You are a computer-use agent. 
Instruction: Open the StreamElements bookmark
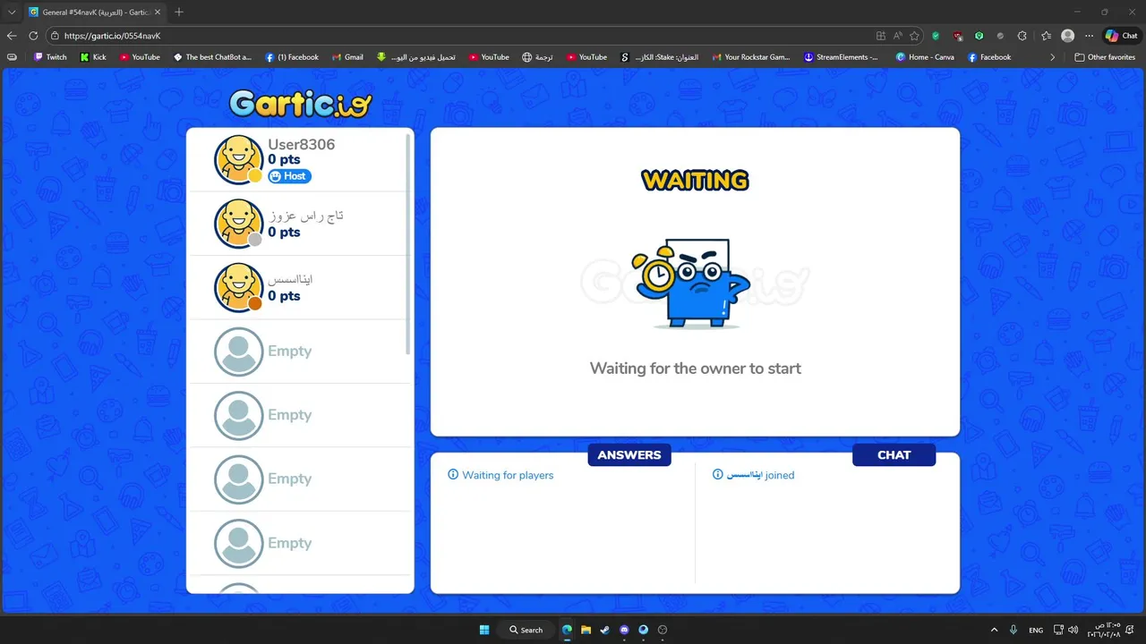pos(841,57)
